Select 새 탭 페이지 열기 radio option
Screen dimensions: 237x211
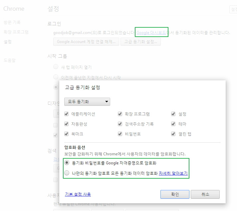pyautogui.click(x=56, y=67)
